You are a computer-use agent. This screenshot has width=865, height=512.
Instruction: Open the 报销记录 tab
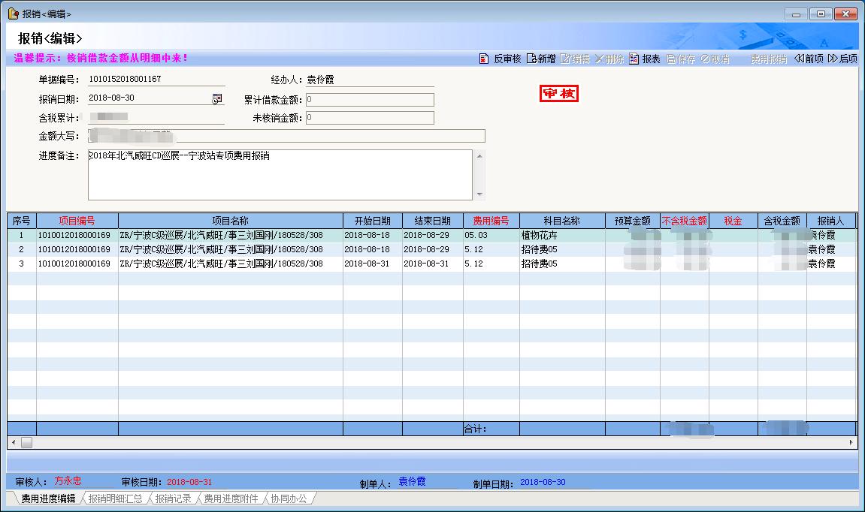pyautogui.click(x=174, y=498)
